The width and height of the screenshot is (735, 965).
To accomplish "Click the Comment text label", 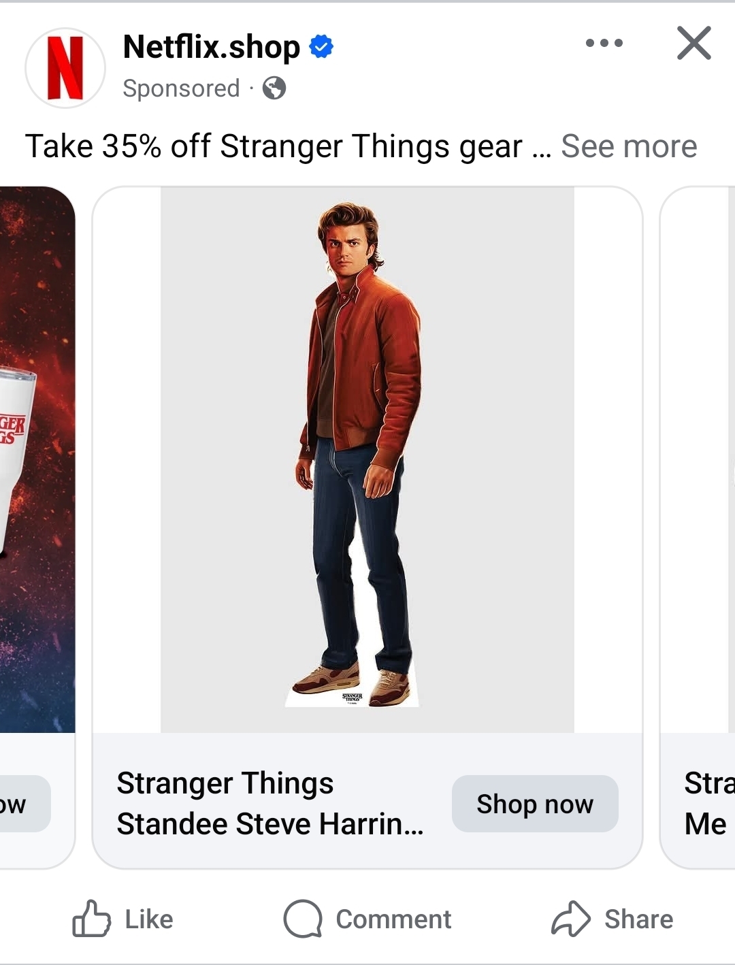I will [393, 919].
